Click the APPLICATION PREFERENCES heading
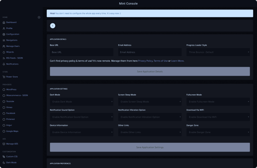The image size is (257, 168). [60, 164]
